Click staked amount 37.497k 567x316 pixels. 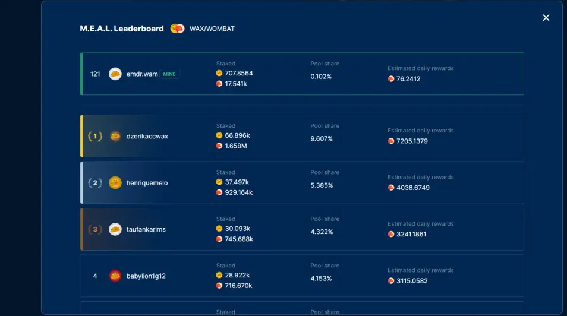pos(237,182)
